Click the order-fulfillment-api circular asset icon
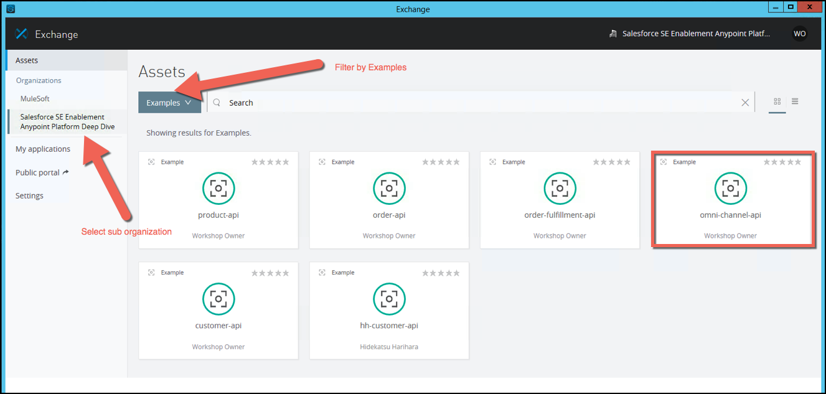 [560, 188]
